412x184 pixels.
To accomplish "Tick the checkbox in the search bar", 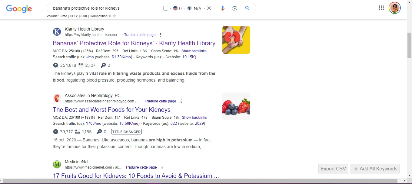I will point(166,8).
